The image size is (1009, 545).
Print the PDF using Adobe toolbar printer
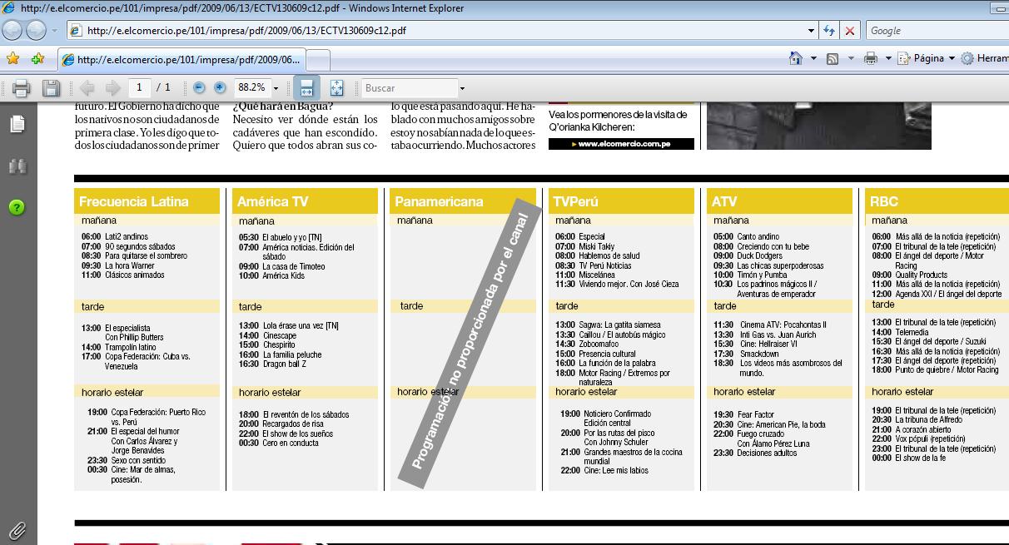click(21, 87)
